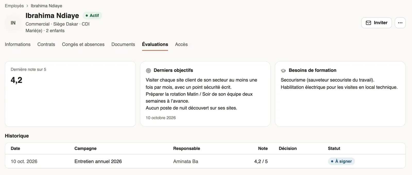
Task: Click the Statut column header
Action: click(x=334, y=148)
